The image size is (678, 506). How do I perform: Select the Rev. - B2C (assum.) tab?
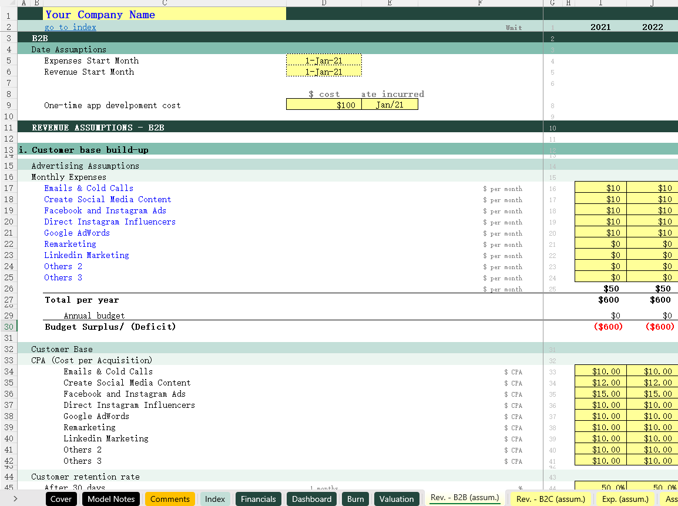click(x=551, y=499)
